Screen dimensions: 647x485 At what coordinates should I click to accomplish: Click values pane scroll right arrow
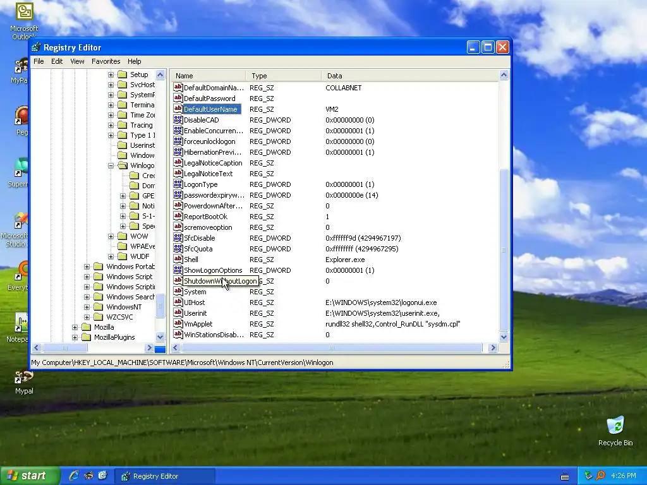click(x=492, y=348)
